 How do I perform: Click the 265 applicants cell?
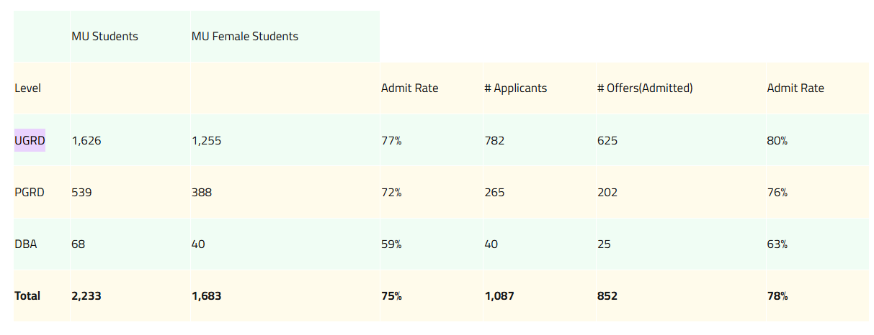point(494,193)
